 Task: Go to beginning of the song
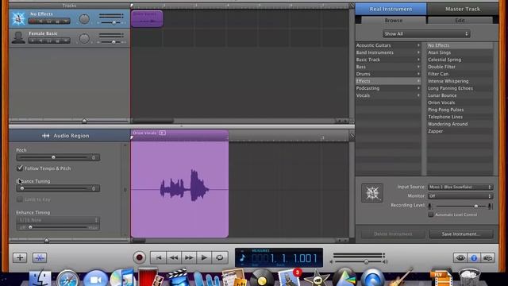pyautogui.click(x=158, y=257)
